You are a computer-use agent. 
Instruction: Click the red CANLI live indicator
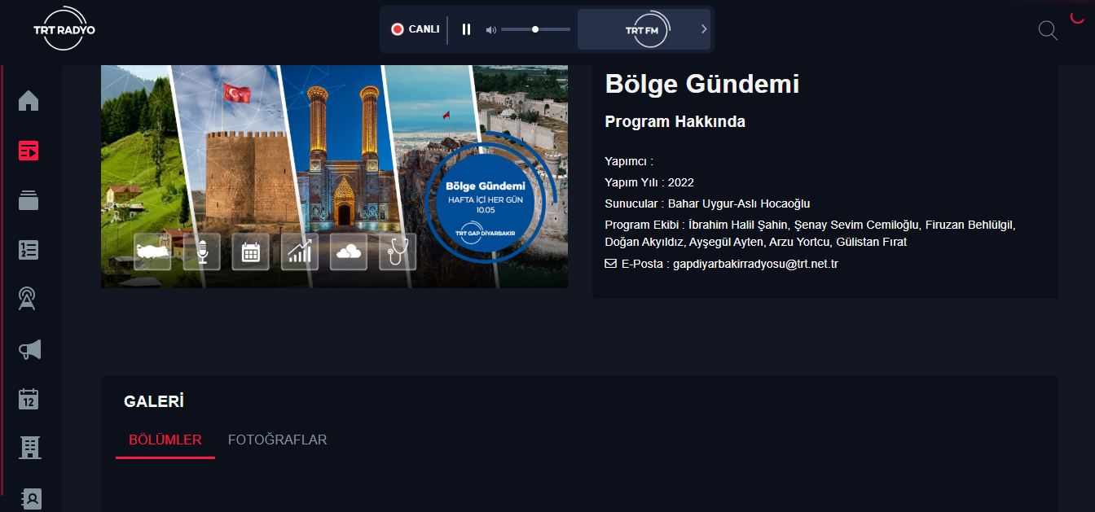coord(416,29)
